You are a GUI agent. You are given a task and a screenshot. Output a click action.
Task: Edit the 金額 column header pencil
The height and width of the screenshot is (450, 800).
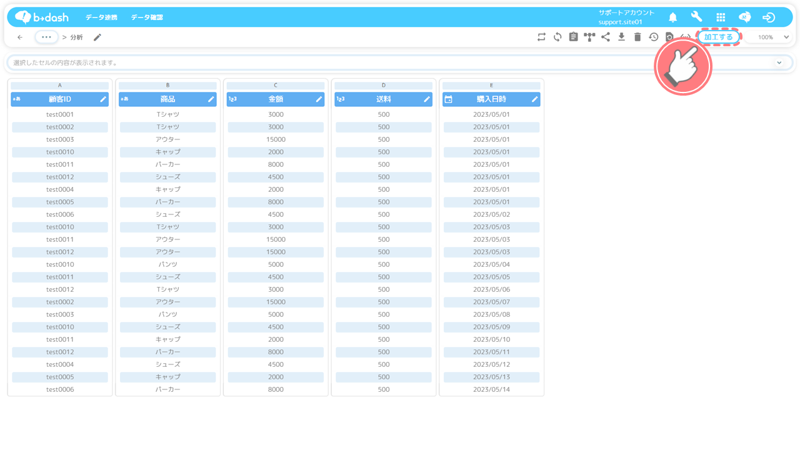(319, 99)
